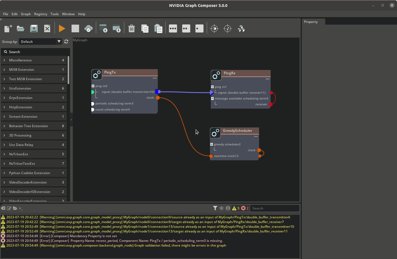Toggle warning messages filter showing 5
Screen dimensions: 397x259
236,208
